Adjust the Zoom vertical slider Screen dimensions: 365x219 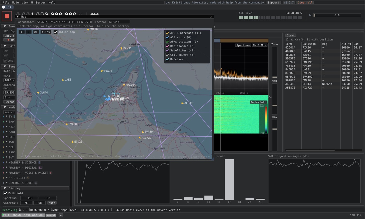[x=274, y=63]
